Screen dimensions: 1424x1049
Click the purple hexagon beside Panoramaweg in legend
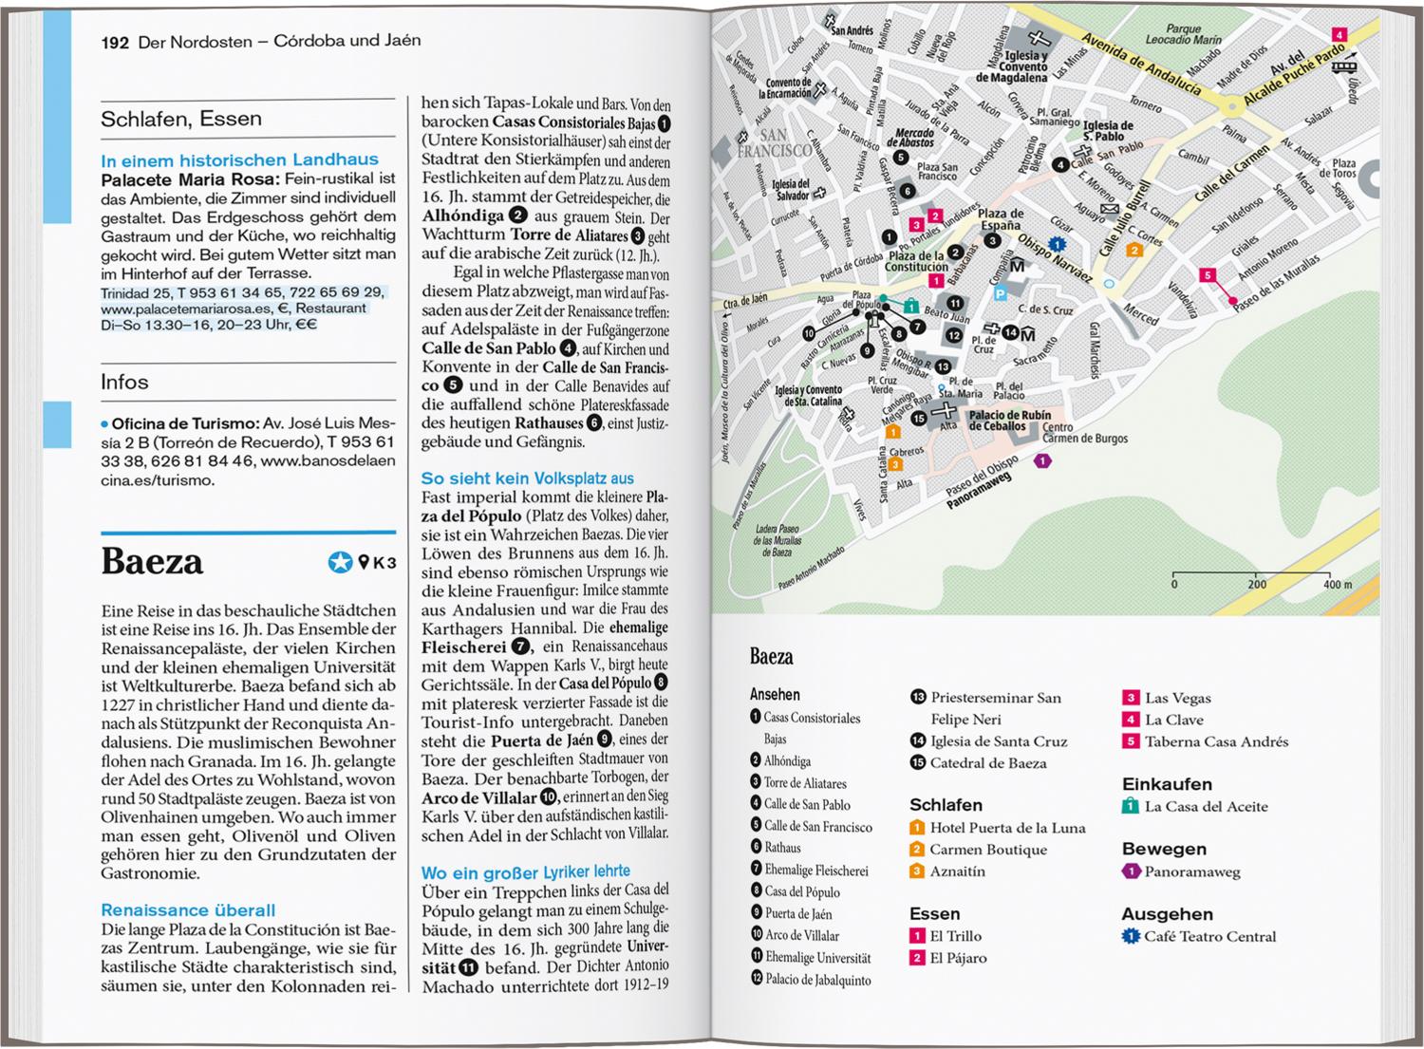[x=1130, y=871]
